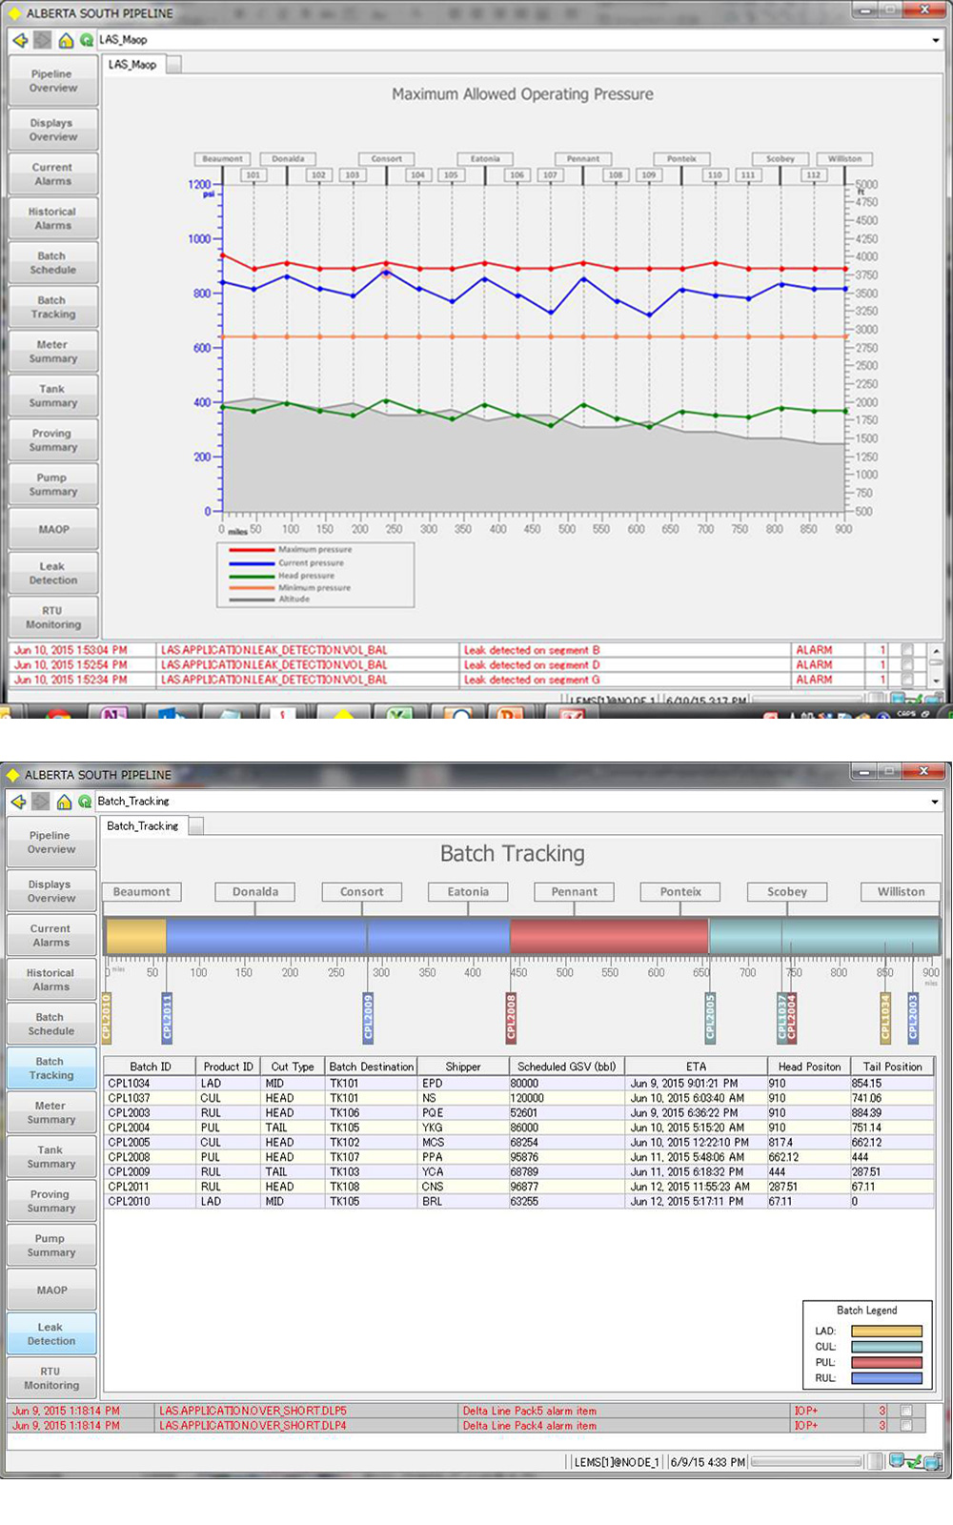Select the LAS_Maop display tab
This screenshot has height=1525, width=953.
pyautogui.click(x=132, y=65)
